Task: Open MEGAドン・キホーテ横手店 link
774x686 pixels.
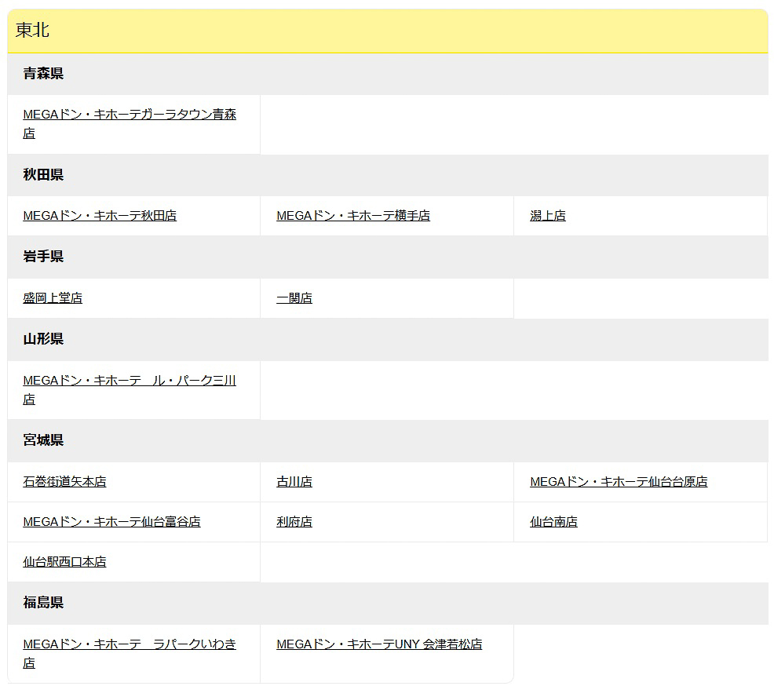Action: pos(353,216)
